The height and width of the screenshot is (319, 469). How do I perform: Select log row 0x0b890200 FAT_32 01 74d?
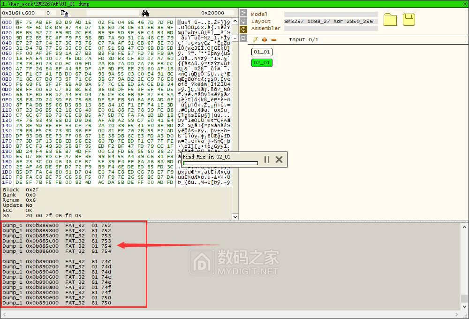[x=57, y=266]
